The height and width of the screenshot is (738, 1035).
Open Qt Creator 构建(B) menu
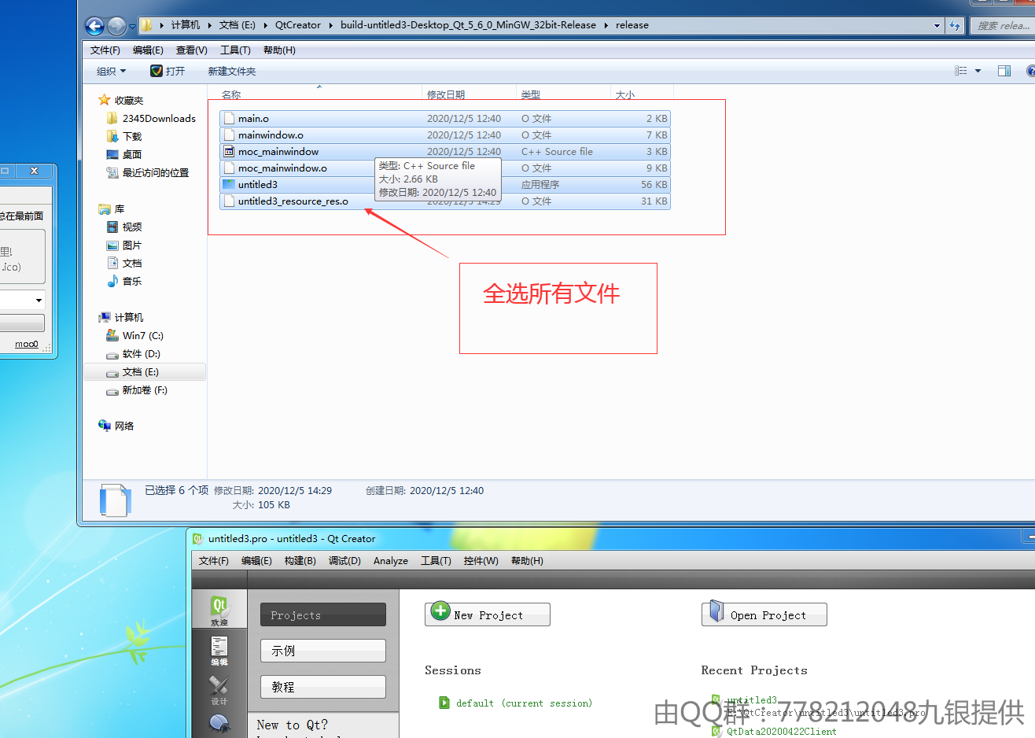(x=300, y=561)
